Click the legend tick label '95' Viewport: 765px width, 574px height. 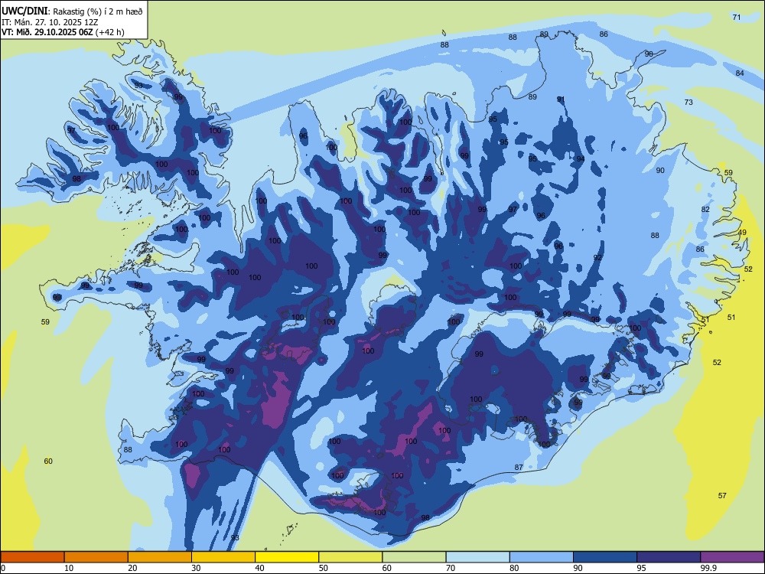click(642, 568)
